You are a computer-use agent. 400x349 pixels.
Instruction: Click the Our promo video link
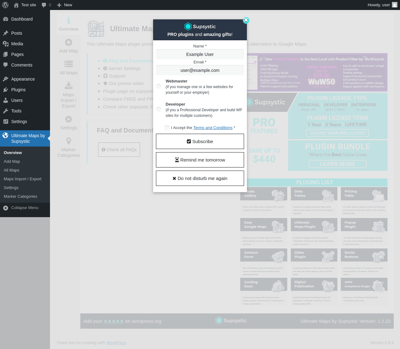pyautogui.click(x=123, y=83)
